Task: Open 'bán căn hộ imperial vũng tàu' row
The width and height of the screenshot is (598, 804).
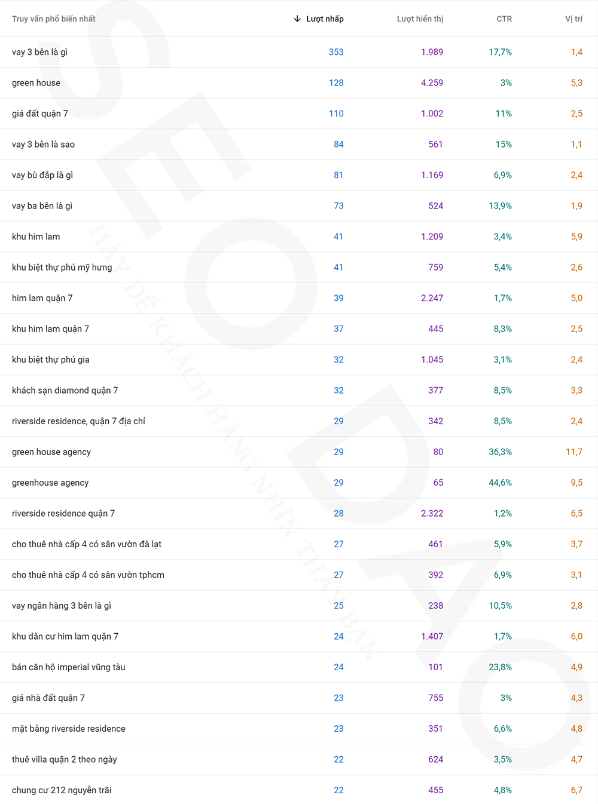Action: point(69,667)
